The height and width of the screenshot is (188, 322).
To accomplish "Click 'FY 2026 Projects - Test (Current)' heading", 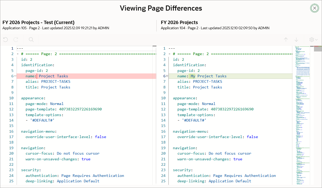I will [x=39, y=22].
